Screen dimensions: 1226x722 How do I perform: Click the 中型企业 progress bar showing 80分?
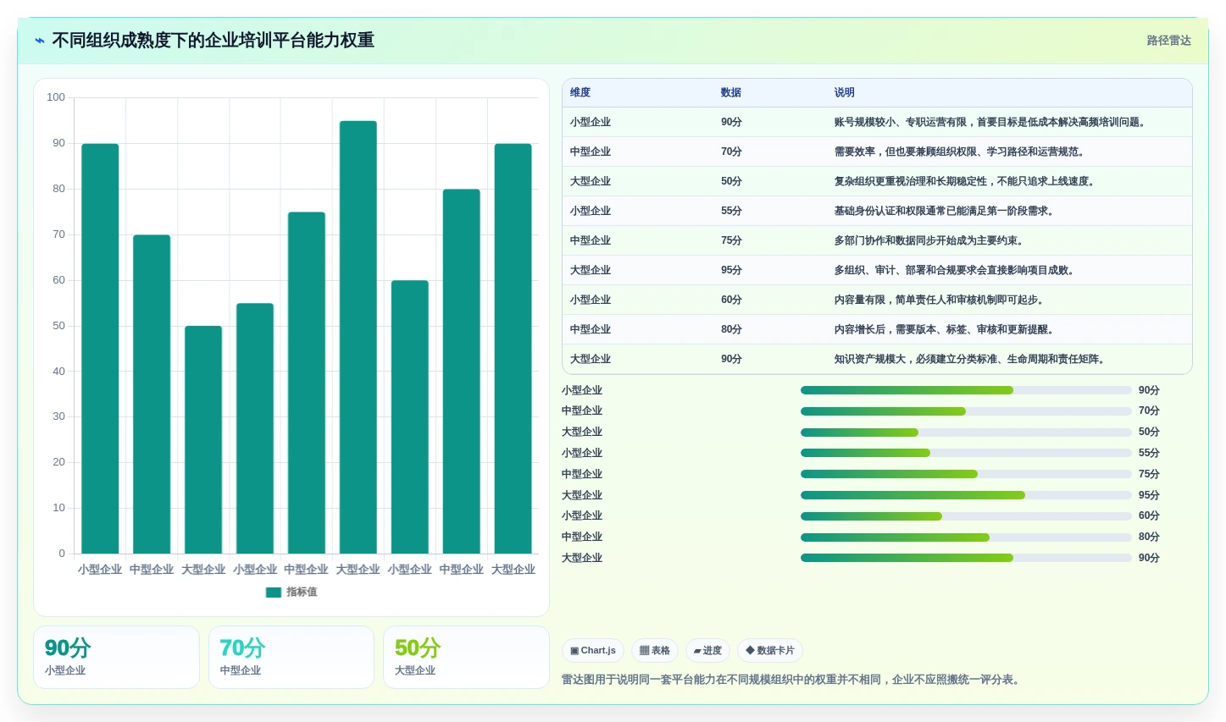pyautogui.click(x=966, y=537)
